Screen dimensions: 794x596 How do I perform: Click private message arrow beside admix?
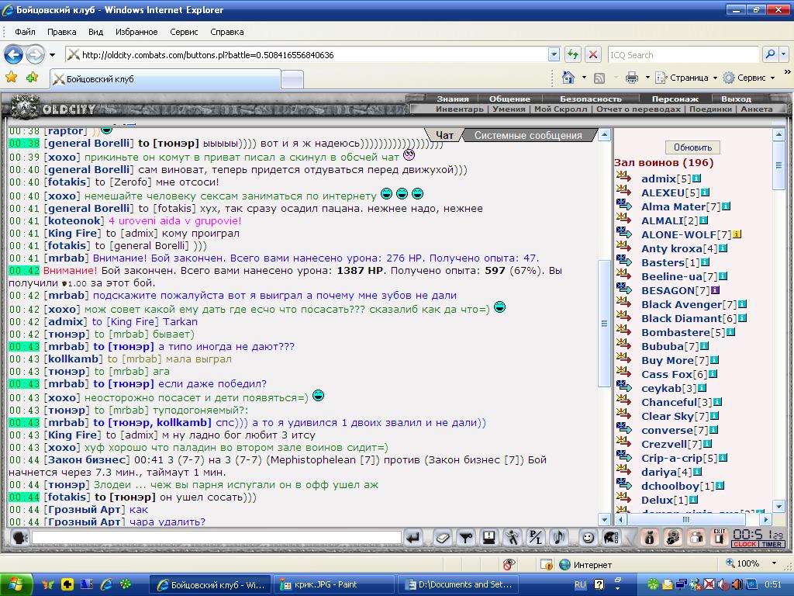point(624,178)
